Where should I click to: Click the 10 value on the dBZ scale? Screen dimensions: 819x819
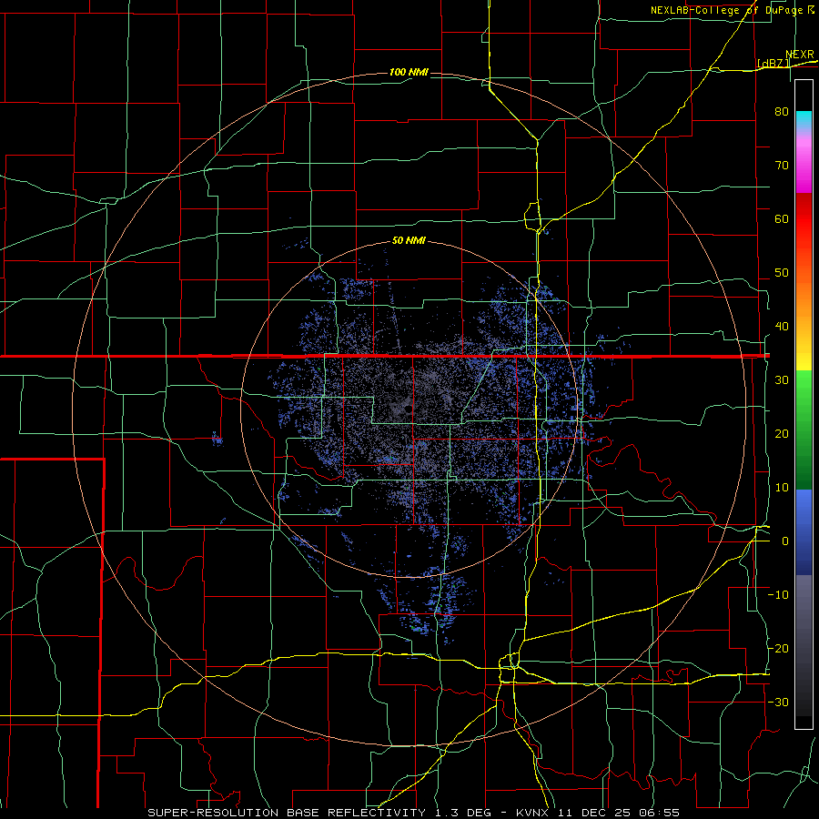(782, 488)
